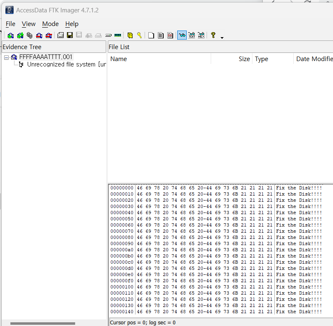Screen dimensions: 333x326
Task: Click the Detect EFS Encryption key icon
Action: 139,35
